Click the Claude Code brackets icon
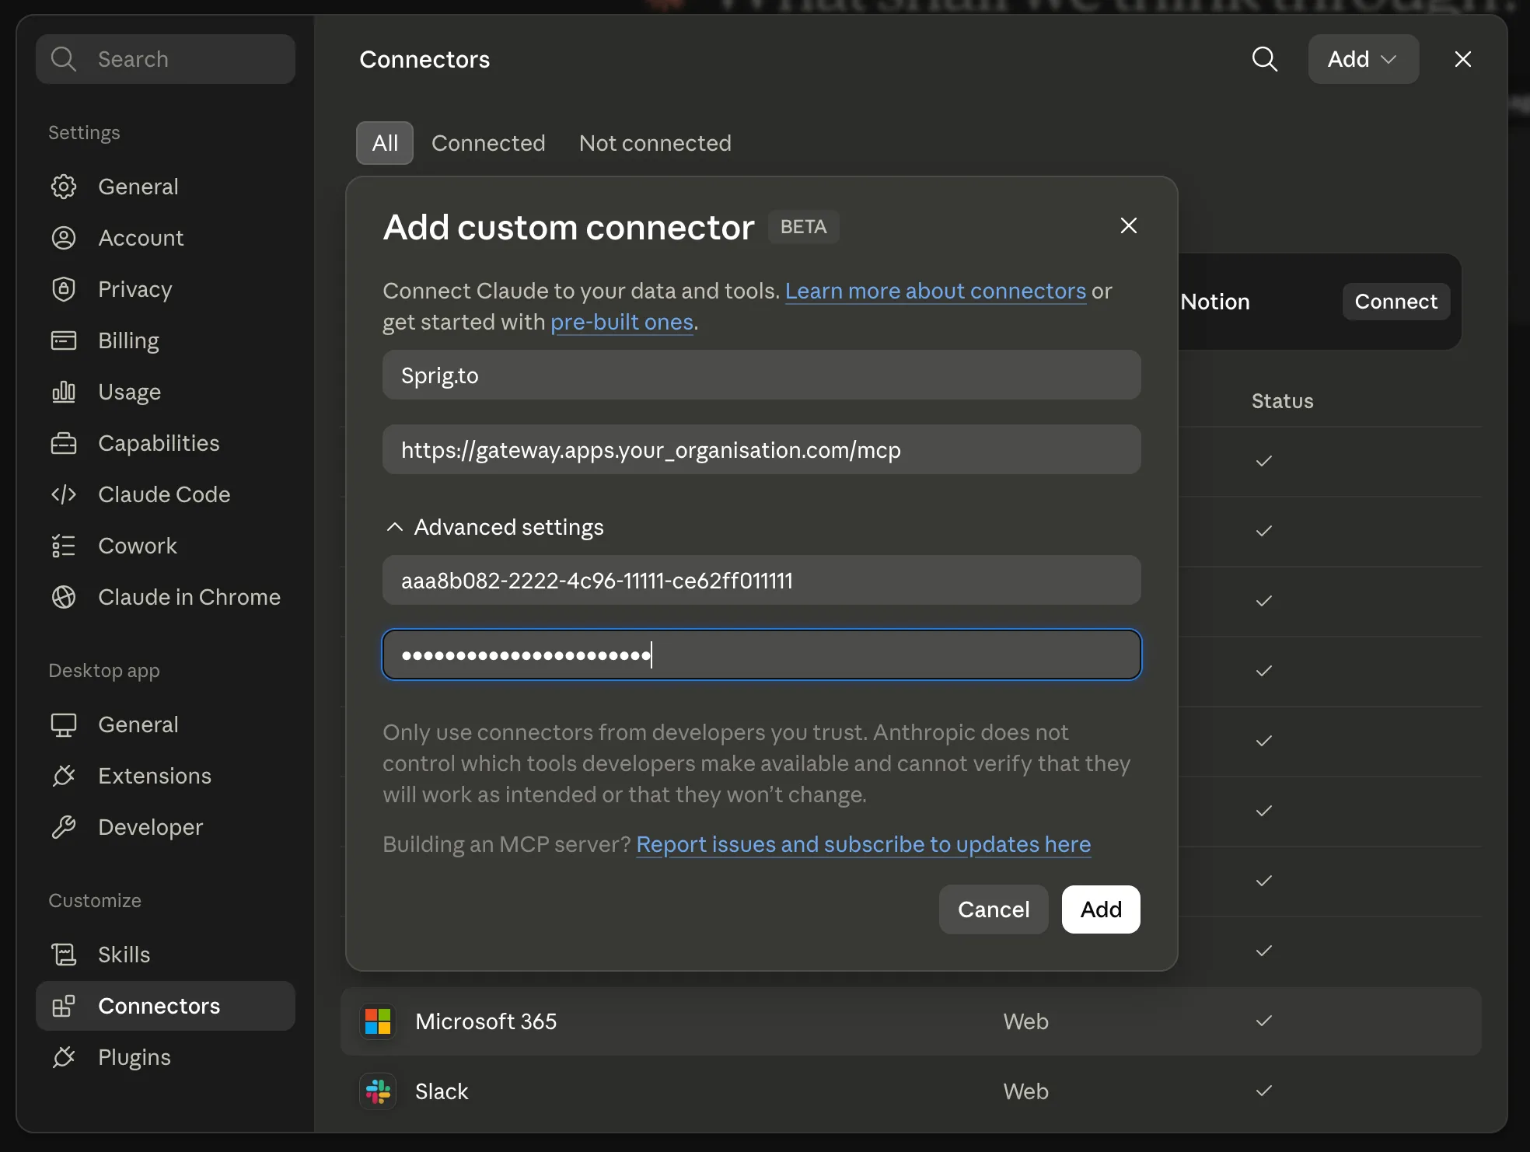 (64, 494)
